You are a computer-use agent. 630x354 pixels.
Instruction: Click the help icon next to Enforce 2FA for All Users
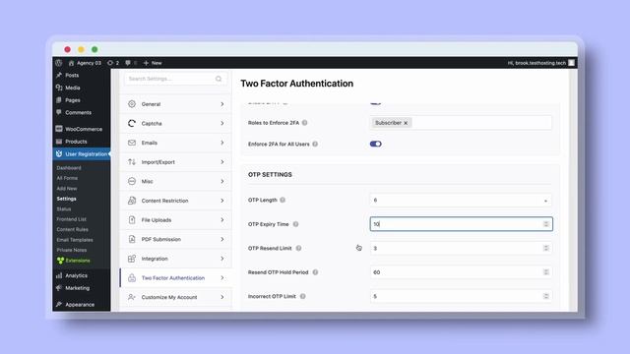pos(315,144)
